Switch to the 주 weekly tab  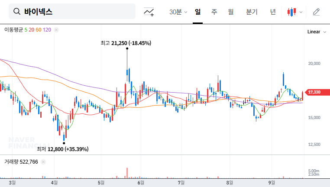tap(214, 12)
